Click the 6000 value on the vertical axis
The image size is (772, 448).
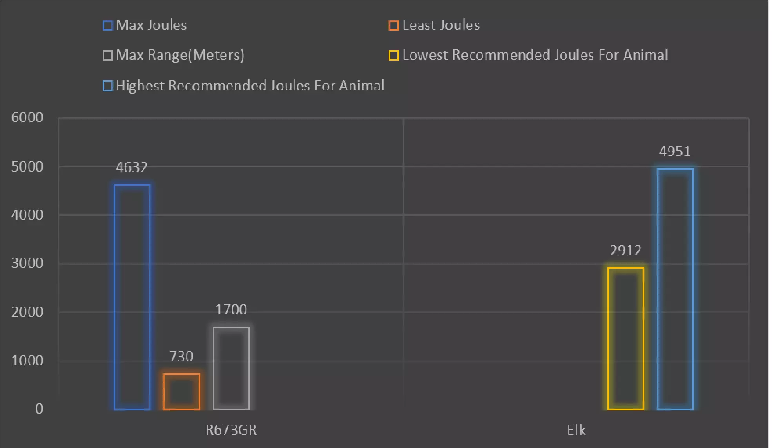(x=27, y=117)
